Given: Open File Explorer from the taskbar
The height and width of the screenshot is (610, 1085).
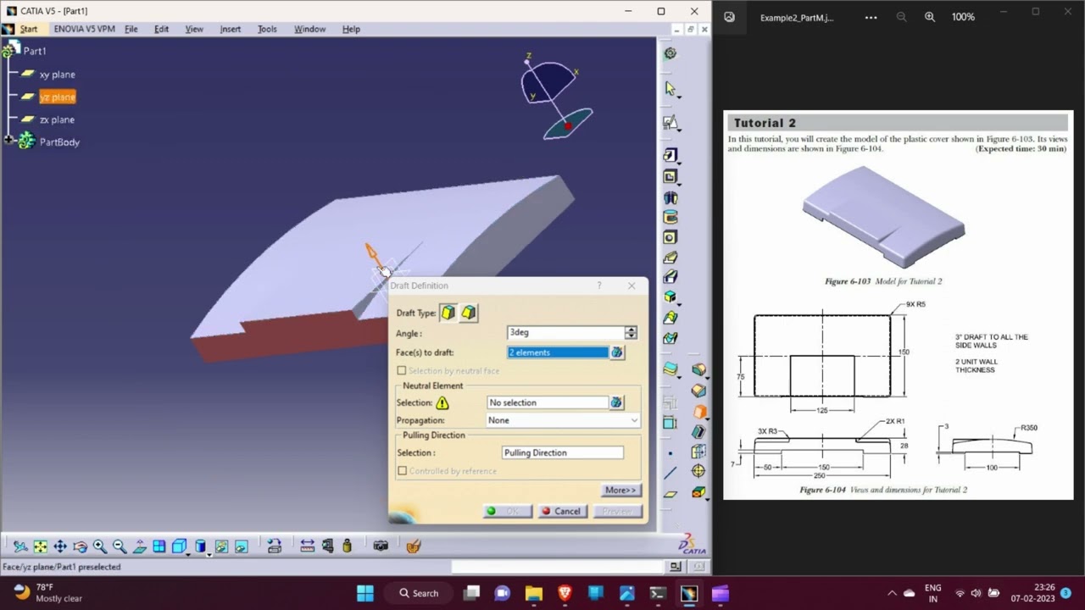Looking at the screenshot, I should click(533, 593).
